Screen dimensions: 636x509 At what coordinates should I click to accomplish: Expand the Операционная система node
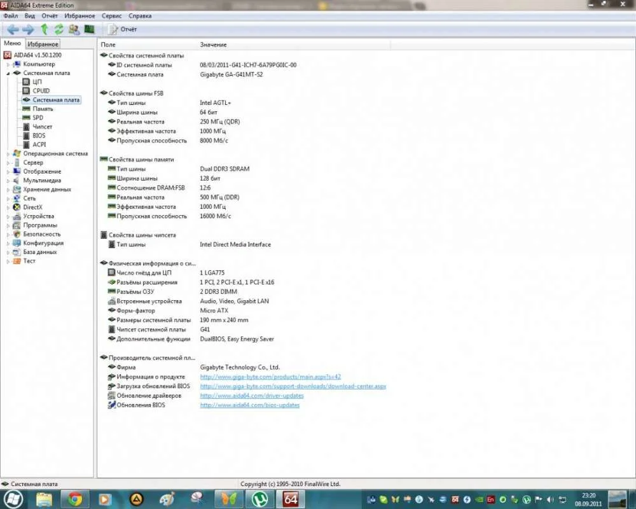tap(8, 154)
